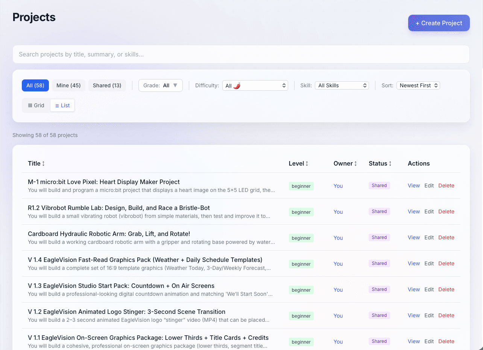View the micro:bit Love Pixel project
Screen dimensions: 483x350
[x=413, y=186]
